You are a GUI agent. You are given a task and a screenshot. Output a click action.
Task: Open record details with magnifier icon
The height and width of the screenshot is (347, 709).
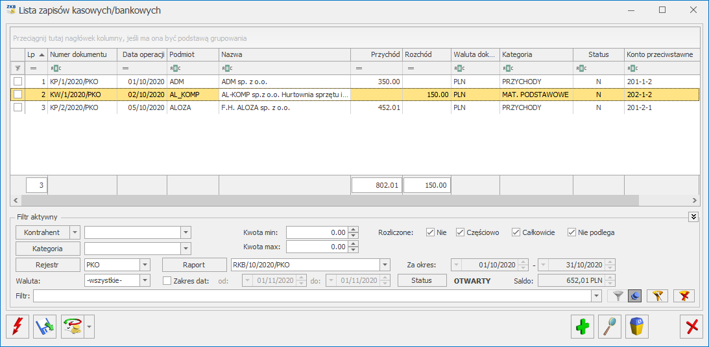[x=610, y=327]
